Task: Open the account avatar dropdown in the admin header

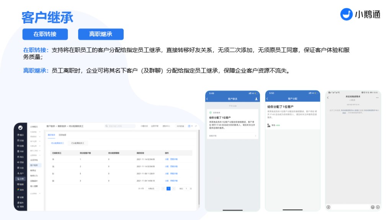Action: click(x=190, y=126)
